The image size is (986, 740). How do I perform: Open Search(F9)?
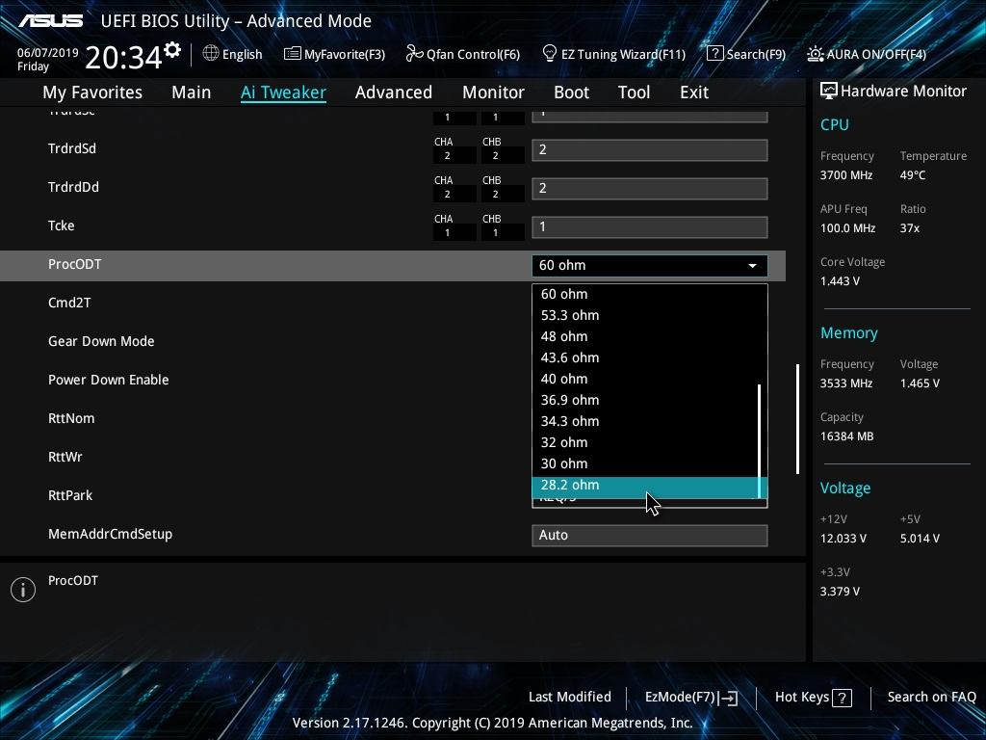[746, 54]
